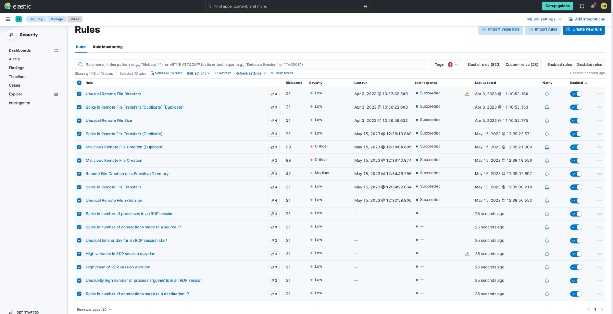Click tags badge for Unusual Remote File Directory
The height and width of the screenshot is (314, 613).
(x=274, y=94)
